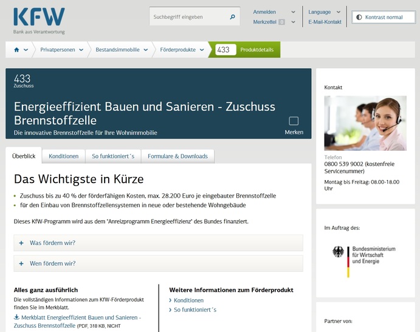420x332 pixels.
Task: Click the KfW logo
Action: 39,17
